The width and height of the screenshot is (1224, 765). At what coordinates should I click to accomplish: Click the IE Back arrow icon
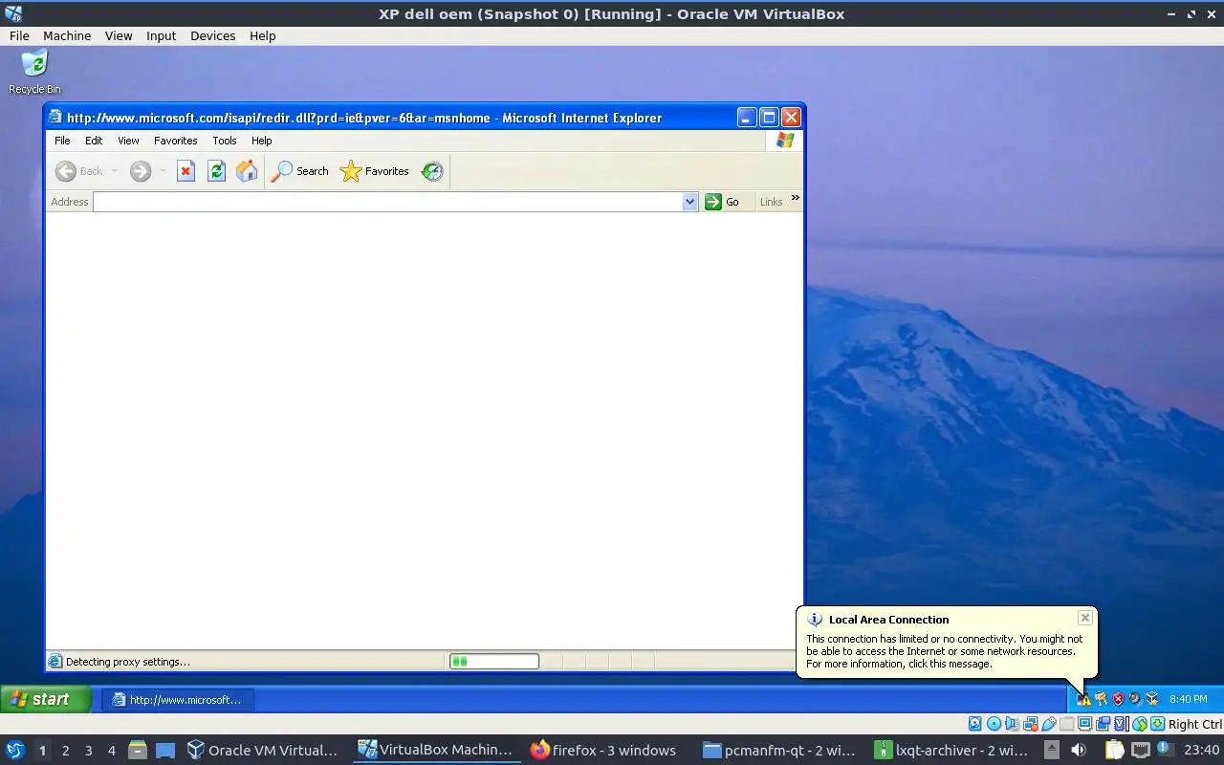(x=66, y=171)
